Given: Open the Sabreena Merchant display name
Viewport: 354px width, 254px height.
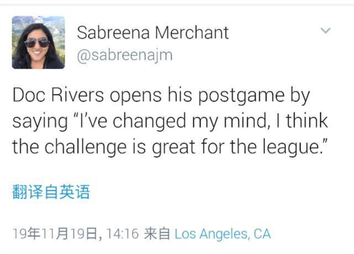Looking at the screenshot, I should pyautogui.click(x=153, y=33).
